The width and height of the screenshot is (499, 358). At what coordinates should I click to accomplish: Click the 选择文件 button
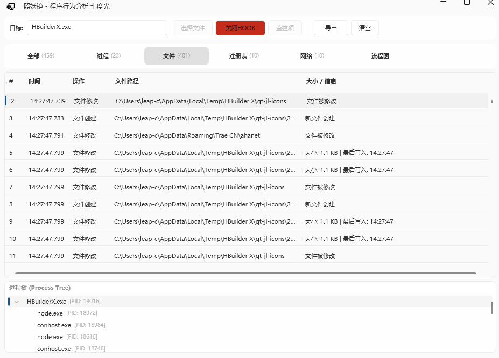point(193,28)
